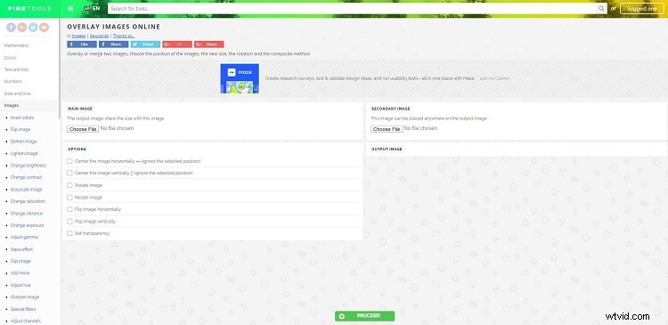Open the Images breadcrumb link

78,36
